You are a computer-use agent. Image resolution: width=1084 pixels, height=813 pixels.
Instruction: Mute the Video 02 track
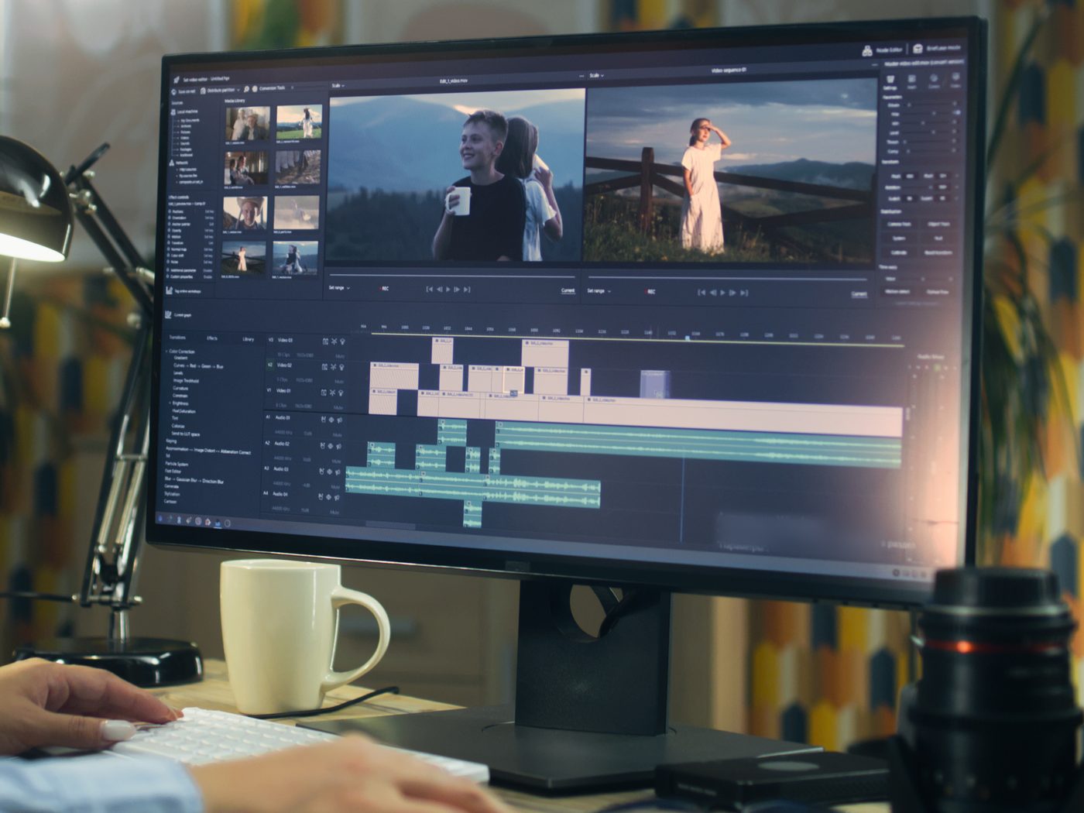[x=339, y=381]
